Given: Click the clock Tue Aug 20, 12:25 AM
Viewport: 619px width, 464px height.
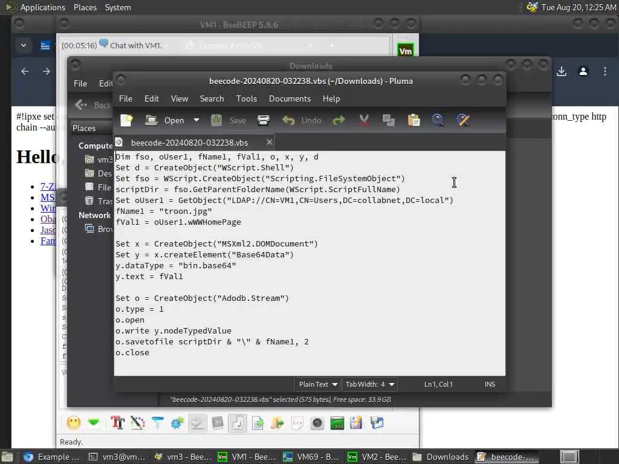Looking at the screenshot, I should point(578,7).
